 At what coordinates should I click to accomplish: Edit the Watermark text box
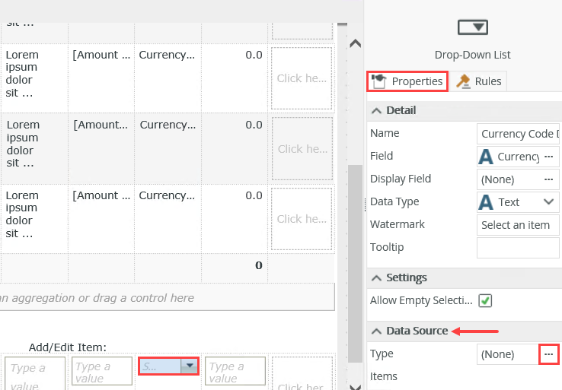518,225
